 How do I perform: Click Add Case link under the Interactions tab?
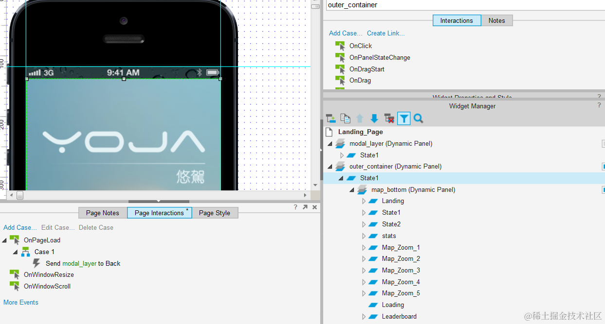[346, 34]
